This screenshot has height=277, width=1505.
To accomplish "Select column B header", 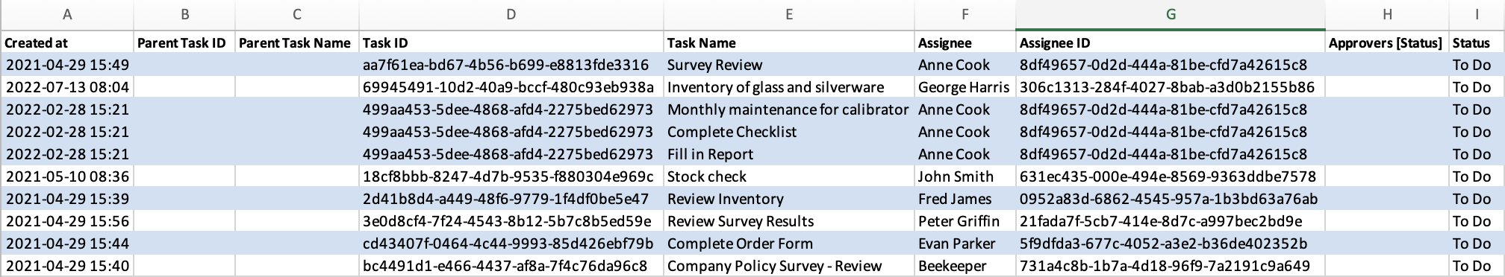I will point(184,14).
